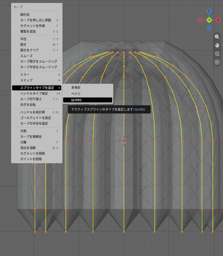The image size is (223, 256).
Task: Click the negative X axis circle
Action: click(200, 20)
